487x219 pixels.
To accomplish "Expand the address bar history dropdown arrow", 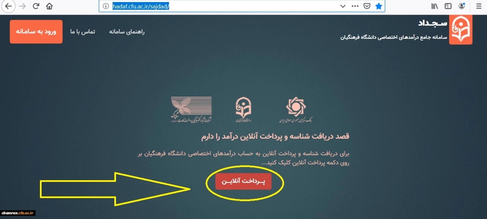I will 343,6.
